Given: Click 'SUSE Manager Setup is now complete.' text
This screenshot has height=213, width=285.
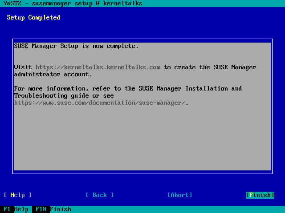Looking at the screenshot, I should click(76, 46).
